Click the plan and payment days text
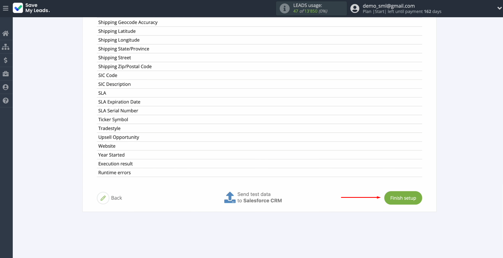This screenshot has height=258, width=503. pyautogui.click(x=402, y=11)
